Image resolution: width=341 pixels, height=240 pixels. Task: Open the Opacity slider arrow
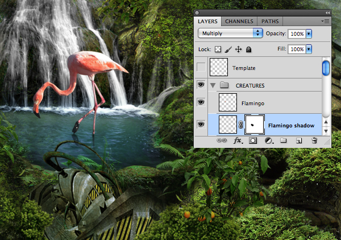[x=309, y=34]
